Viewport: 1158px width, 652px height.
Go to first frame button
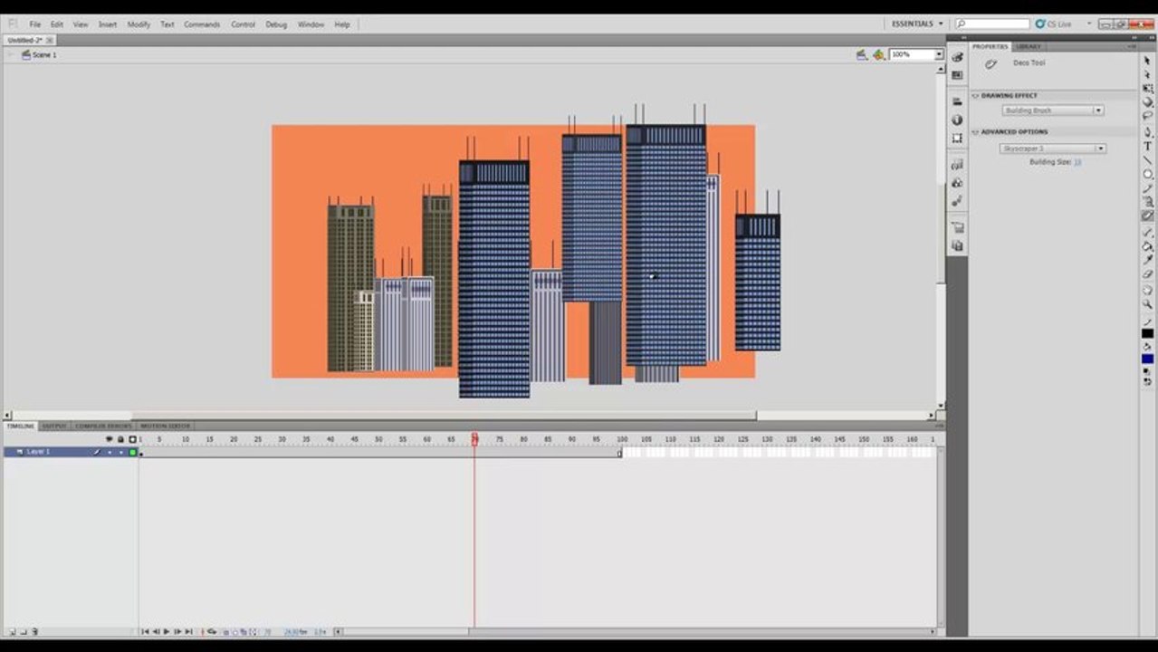[x=145, y=631]
